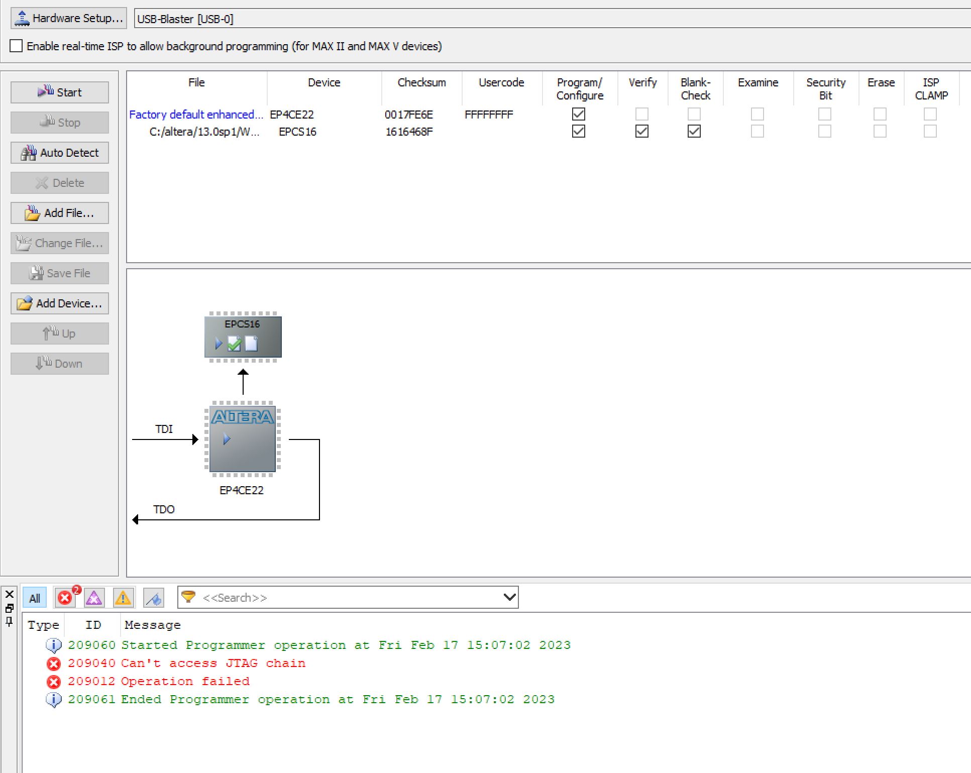Undock the messages panel
Screen dimensions: 971x773
tap(10, 608)
